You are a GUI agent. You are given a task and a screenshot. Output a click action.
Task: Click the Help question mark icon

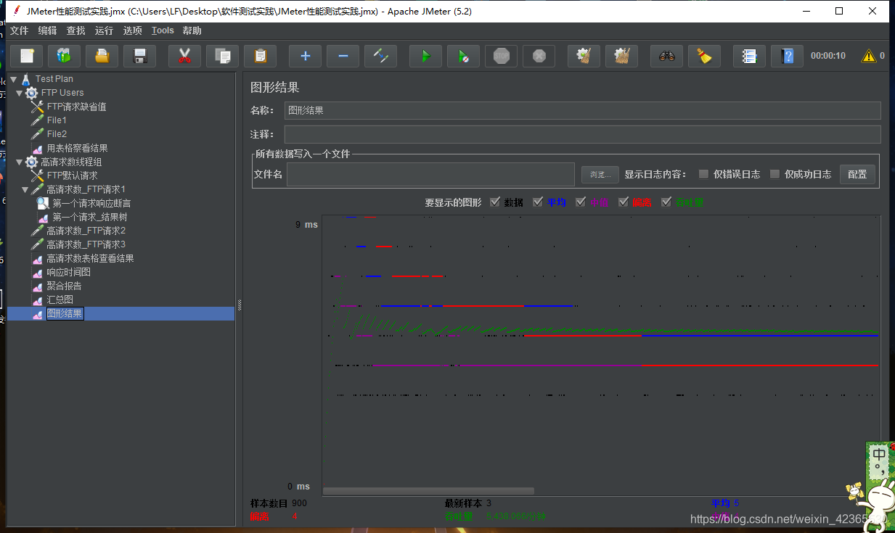coord(788,56)
